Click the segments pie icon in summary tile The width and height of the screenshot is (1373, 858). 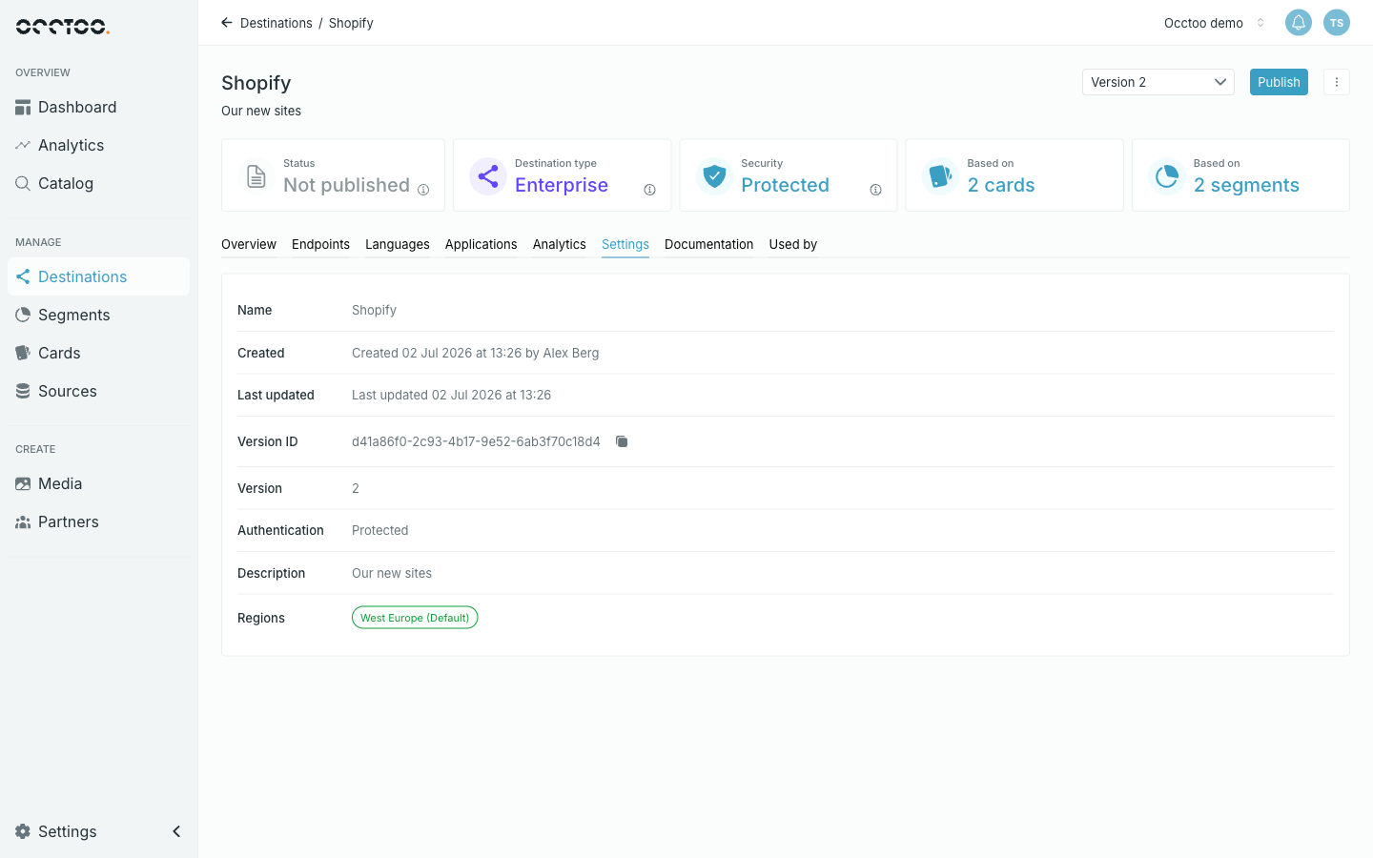point(1166,176)
